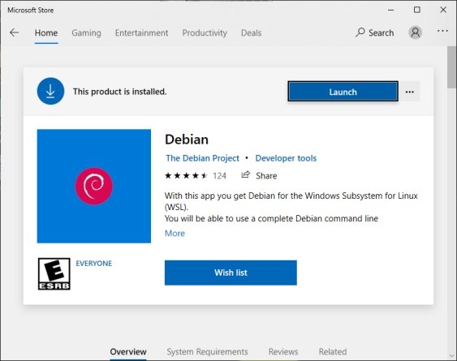Open the top-right See more ellipsis menu

click(442, 31)
